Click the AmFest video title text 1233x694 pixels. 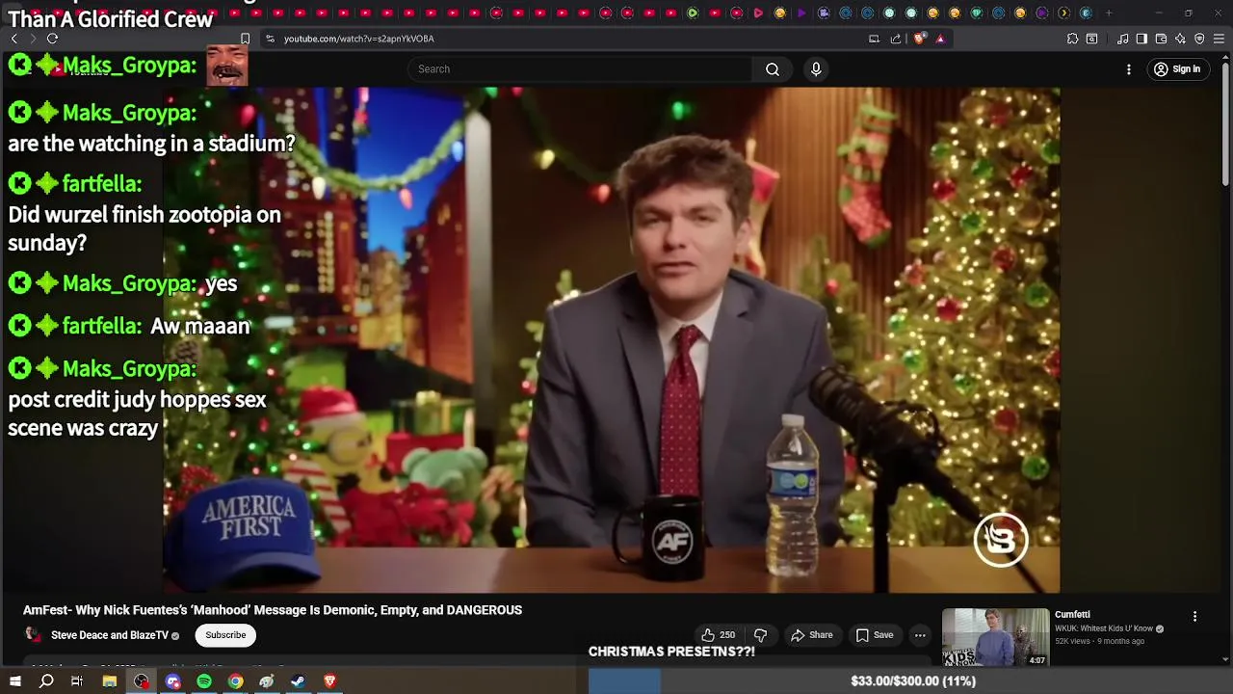pyautogui.click(x=273, y=610)
